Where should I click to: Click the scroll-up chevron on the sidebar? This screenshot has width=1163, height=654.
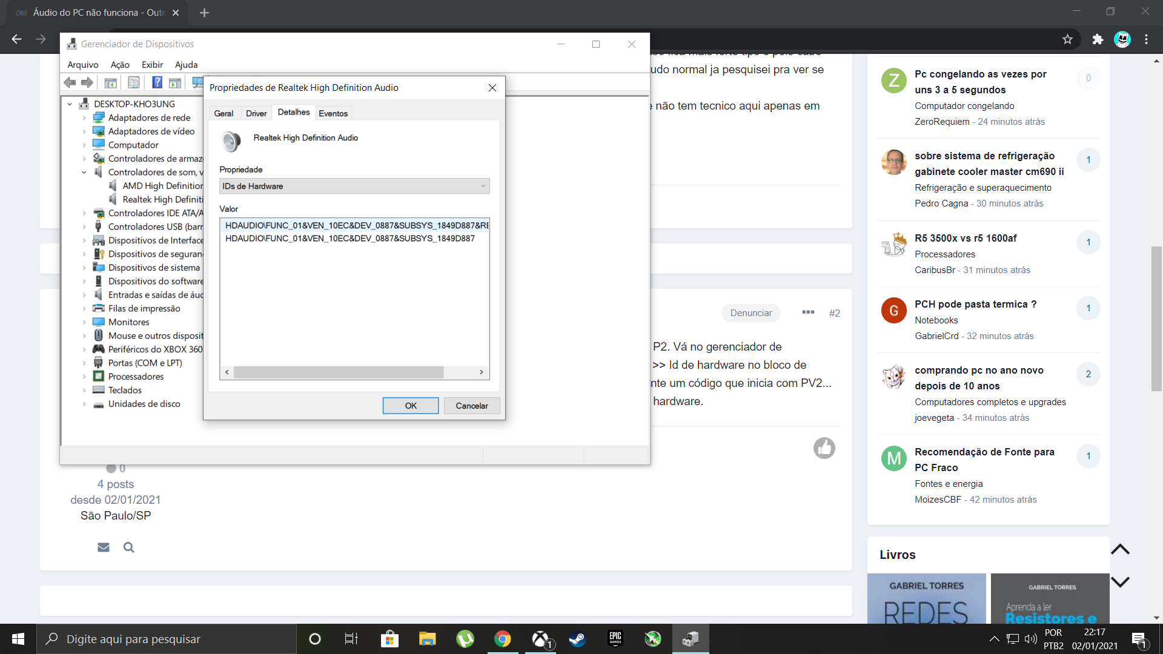(1120, 549)
